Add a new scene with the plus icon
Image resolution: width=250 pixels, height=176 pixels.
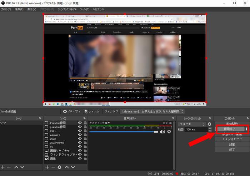[x=3, y=167]
